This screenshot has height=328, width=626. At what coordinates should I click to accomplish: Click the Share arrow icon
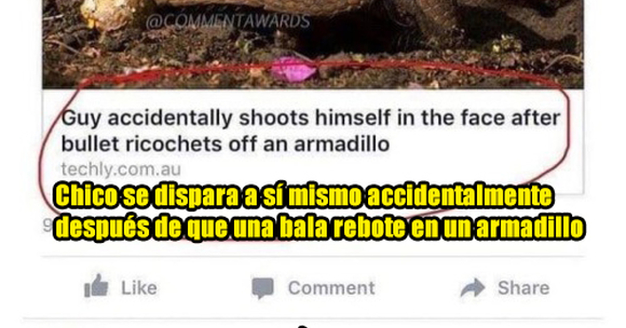[x=473, y=288]
